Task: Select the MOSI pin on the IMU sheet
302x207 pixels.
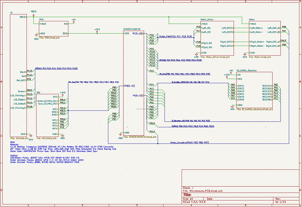Action: click(x=55, y=112)
